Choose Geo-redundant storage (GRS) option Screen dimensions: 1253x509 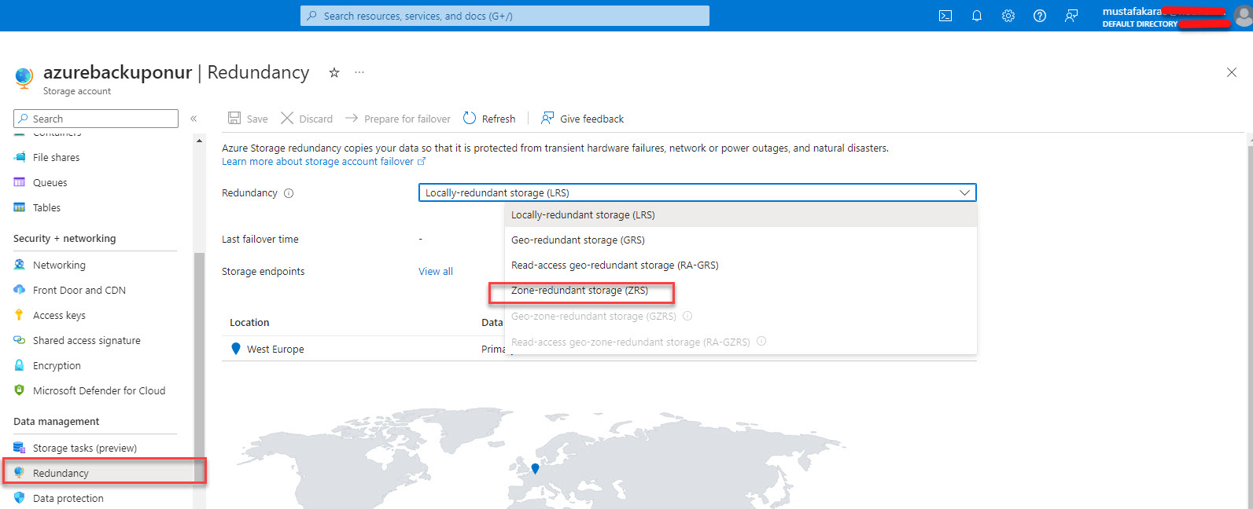coord(578,240)
